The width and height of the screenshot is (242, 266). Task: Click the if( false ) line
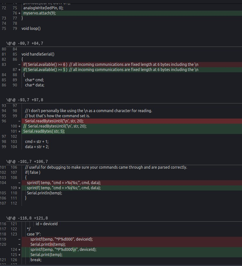point(33,172)
